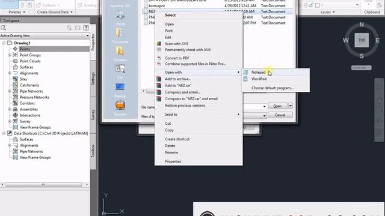Screen dimensions: 385x216
Task: Switch to the Prospector tab
Action: tap(93, 42)
